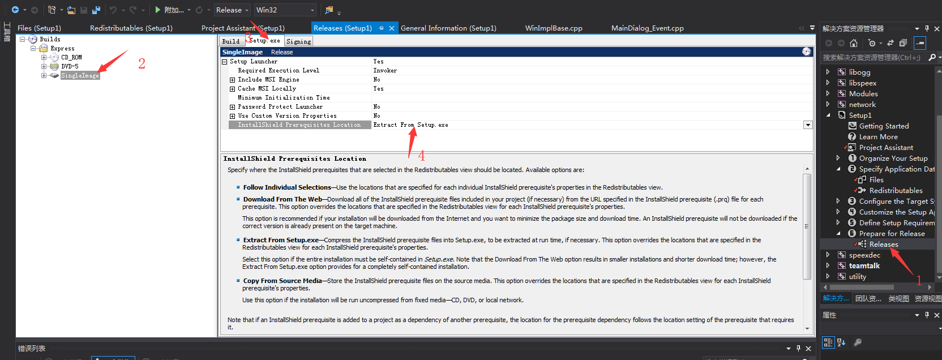
Task: Switch to the 类视图 bottom tab
Action: tap(898, 298)
